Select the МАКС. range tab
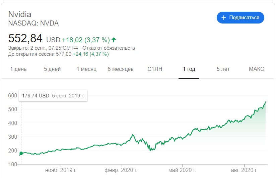This screenshot has width=278, height=178. tap(257, 69)
